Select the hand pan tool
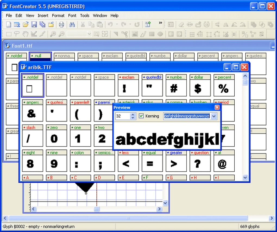277x232 pixels. click(x=26, y=34)
